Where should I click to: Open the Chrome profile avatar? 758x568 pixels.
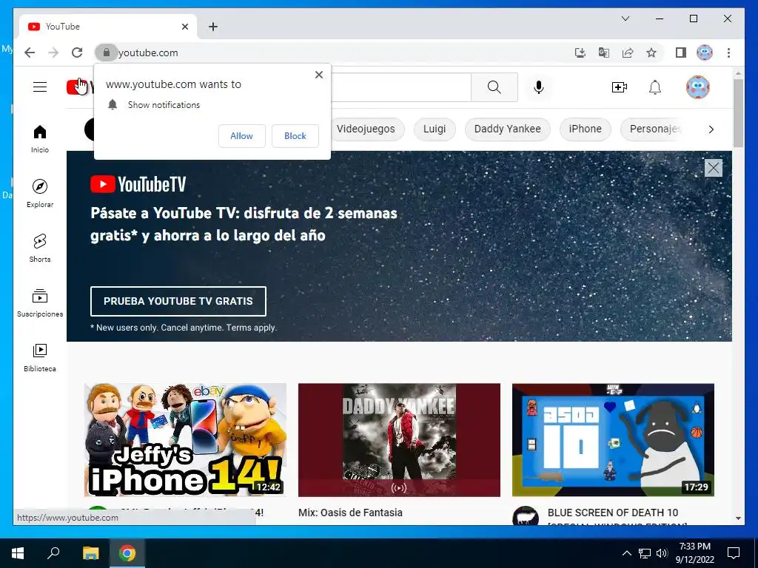click(705, 53)
